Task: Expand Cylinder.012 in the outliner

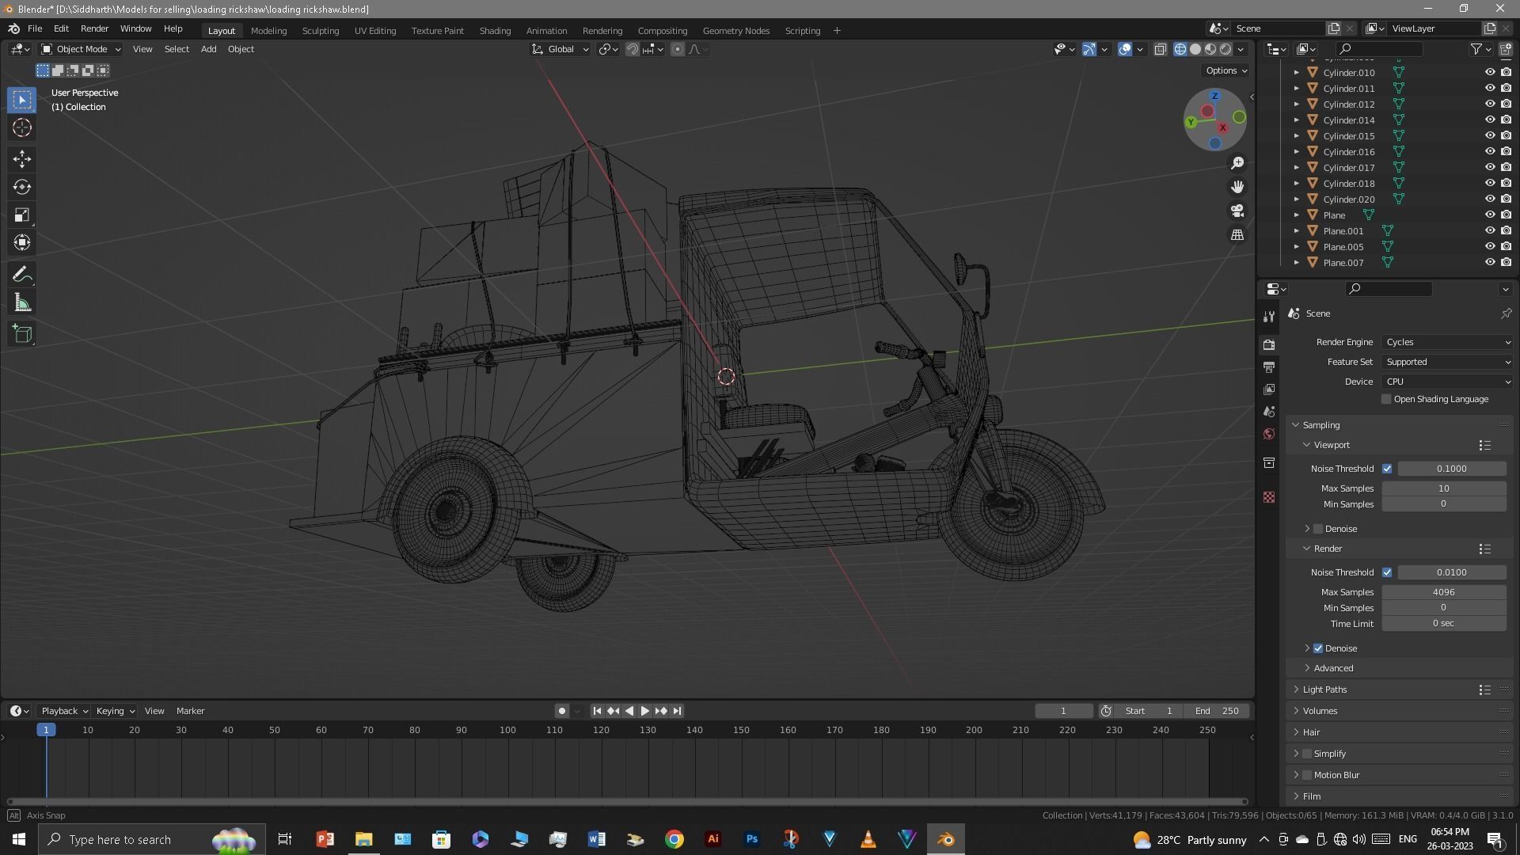Action: click(x=1297, y=104)
